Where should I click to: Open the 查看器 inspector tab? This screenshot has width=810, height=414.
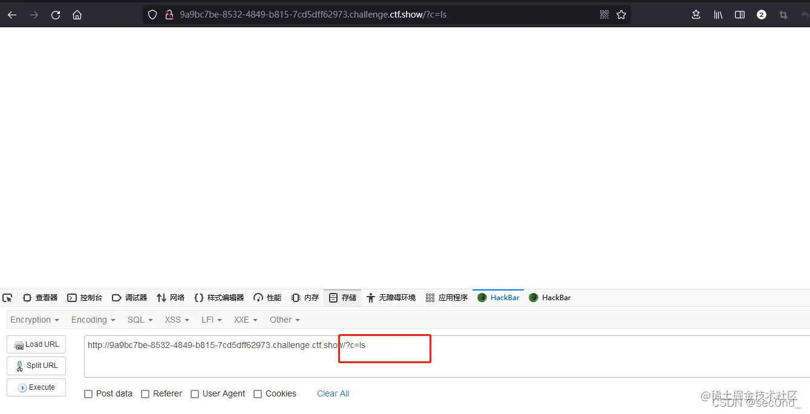(x=40, y=298)
